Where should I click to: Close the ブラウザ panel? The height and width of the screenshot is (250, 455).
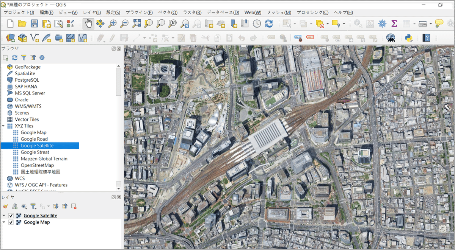pos(119,49)
